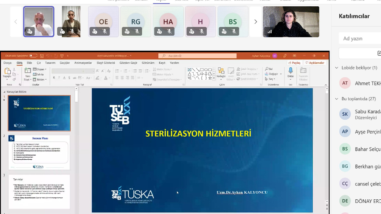Open the Bölüm section dropdown

[39, 79]
